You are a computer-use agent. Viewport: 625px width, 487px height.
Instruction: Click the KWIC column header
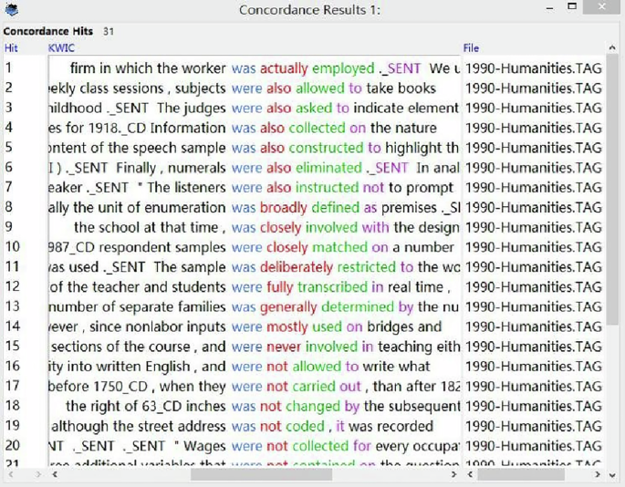coord(61,48)
